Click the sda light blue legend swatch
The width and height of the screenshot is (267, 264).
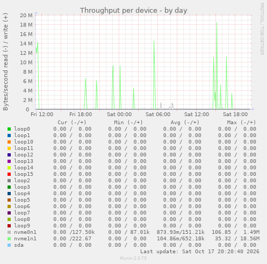tap(9, 245)
